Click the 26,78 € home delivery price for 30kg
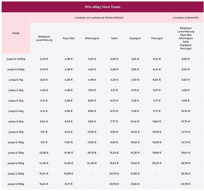The image size is (204, 191). point(186,184)
